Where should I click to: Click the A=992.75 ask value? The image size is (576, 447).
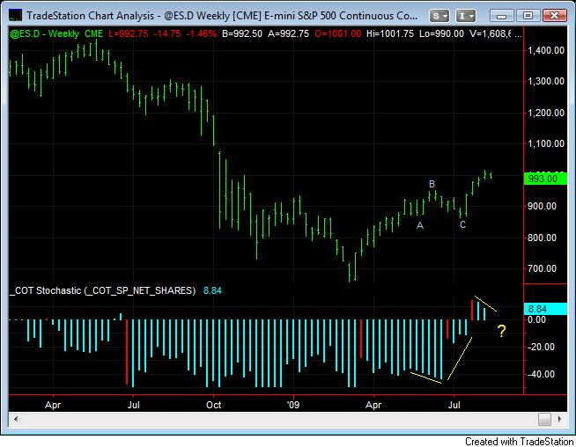tap(288, 33)
